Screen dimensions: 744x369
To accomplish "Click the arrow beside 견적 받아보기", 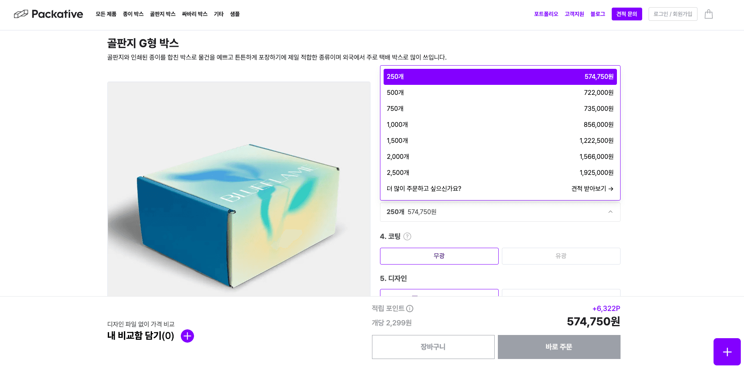I will pos(611,189).
